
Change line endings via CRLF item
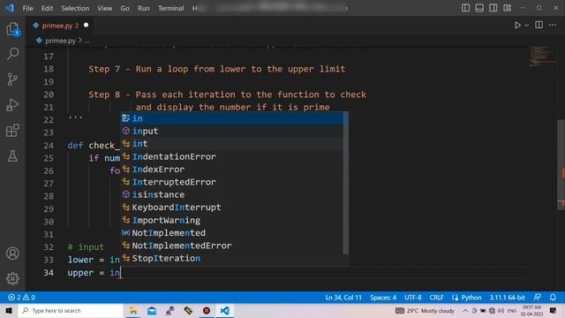(x=436, y=298)
